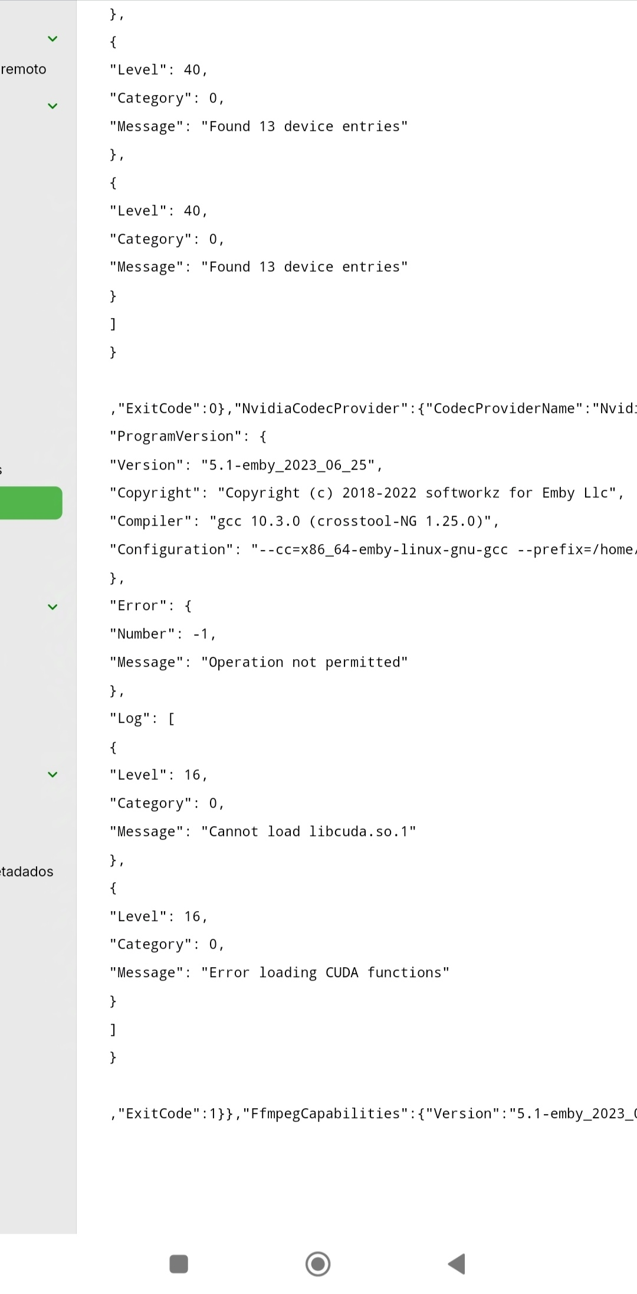Viewport: 637px width, 1294px height.
Task: Open the sidebar item ending in "tadados"
Action: pyautogui.click(x=27, y=872)
